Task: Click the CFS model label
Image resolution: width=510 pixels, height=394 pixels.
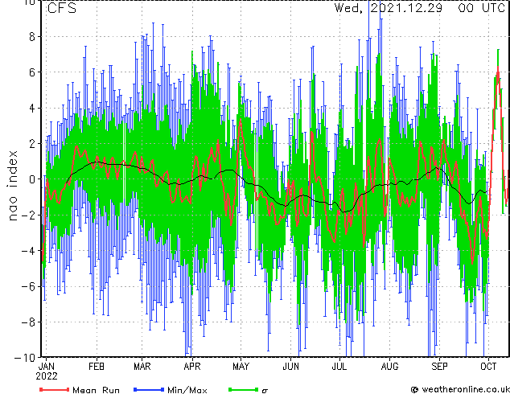Action: tap(62, 8)
